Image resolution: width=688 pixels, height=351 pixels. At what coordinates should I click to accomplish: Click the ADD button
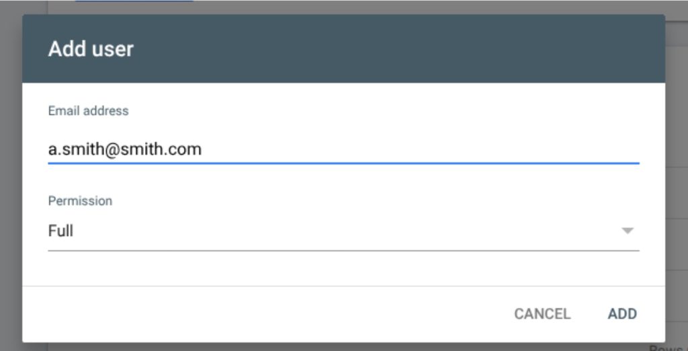[622, 313]
